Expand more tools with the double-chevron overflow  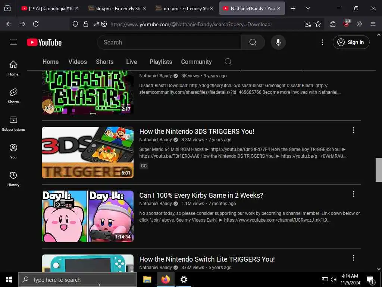pyautogui.click(x=359, y=24)
